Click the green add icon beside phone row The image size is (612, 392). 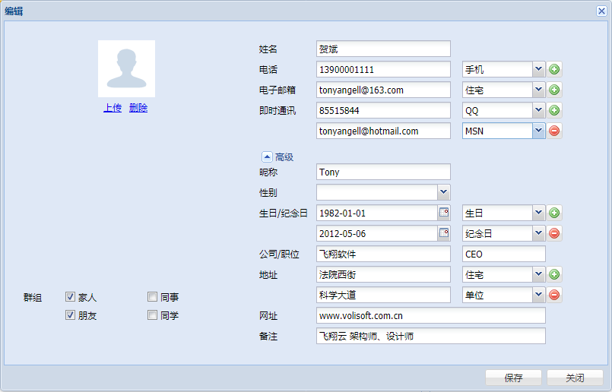[554, 69]
